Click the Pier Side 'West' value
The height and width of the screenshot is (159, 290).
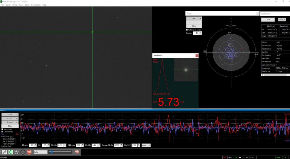(278, 58)
